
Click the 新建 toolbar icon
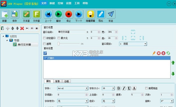click(x=4, y=14)
